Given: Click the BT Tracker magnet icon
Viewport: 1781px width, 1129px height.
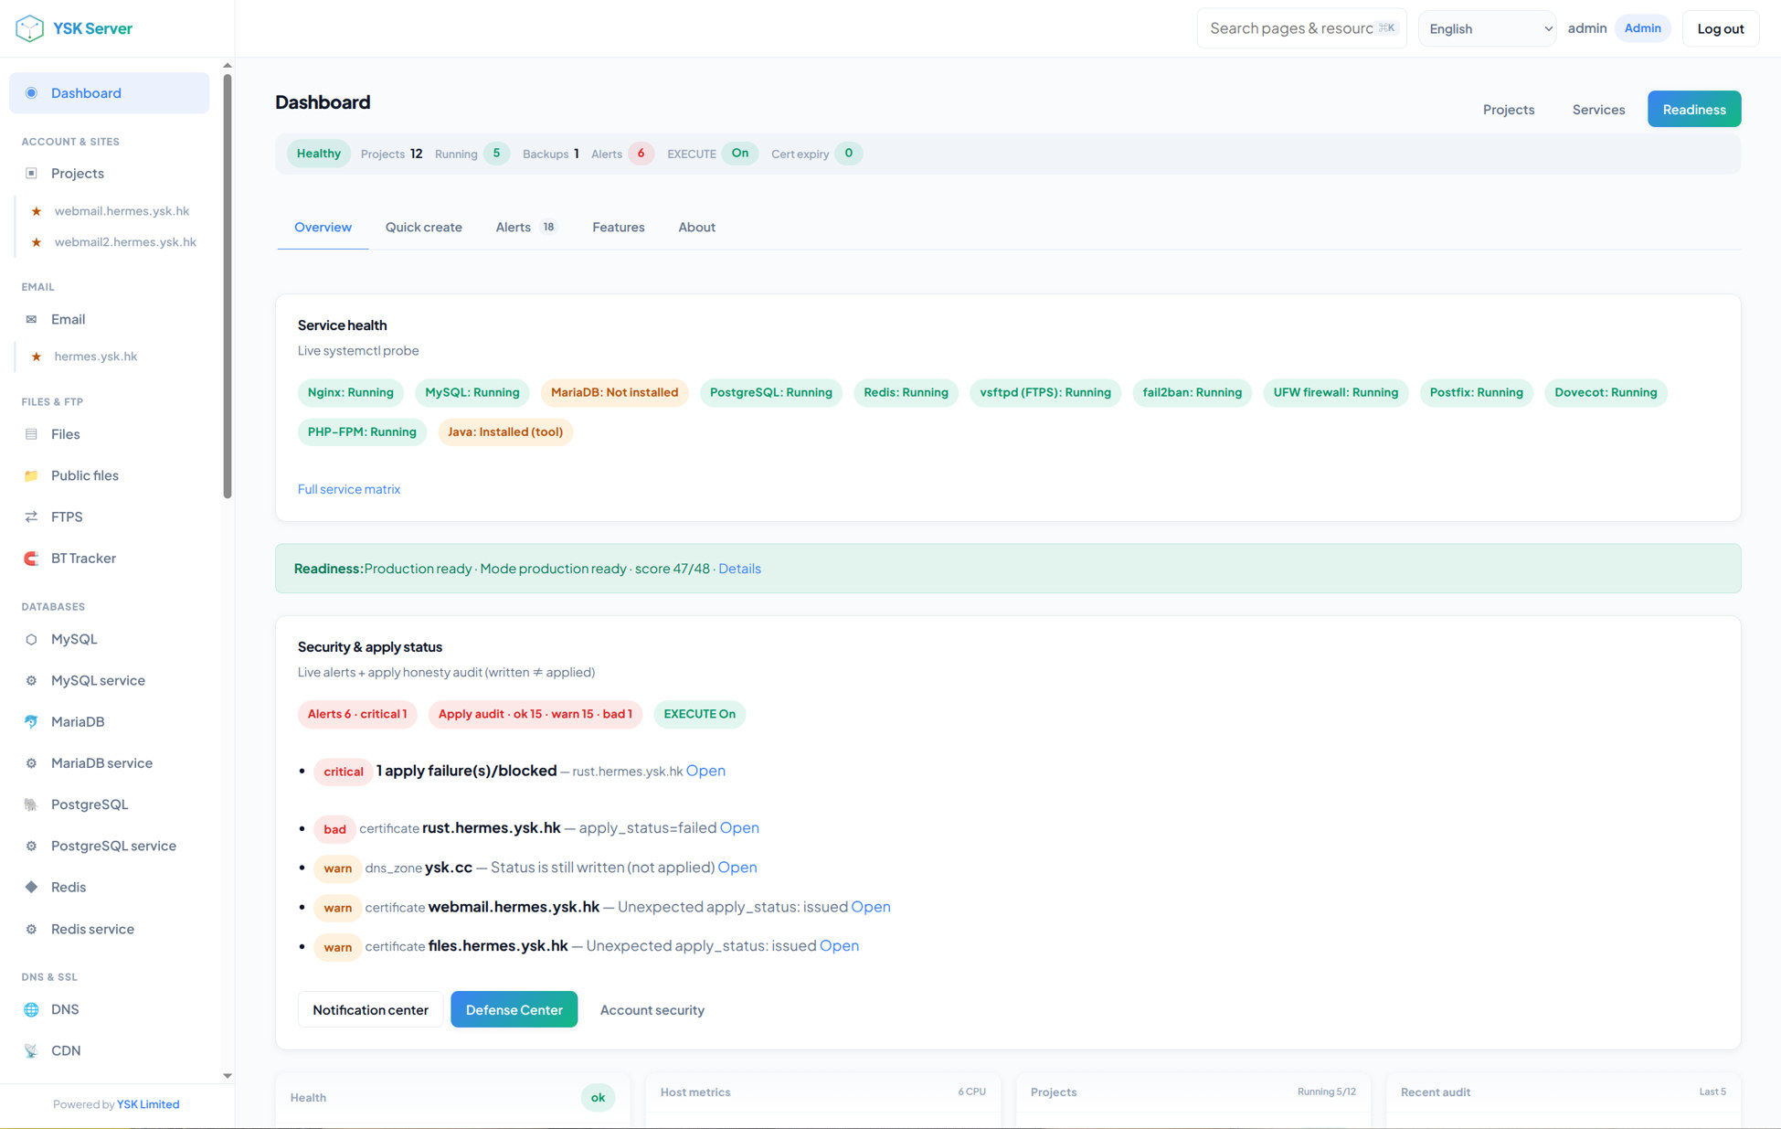Looking at the screenshot, I should point(31,559).
